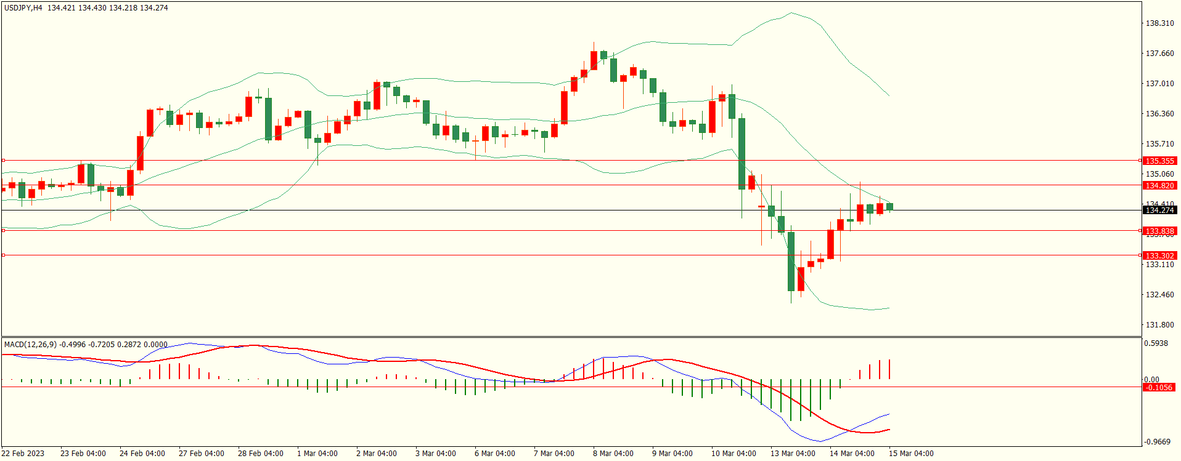Image resolution: width=1181 pixels, height=461 pixels.
Task: Click the 23 Feb 04:00 time label
Action: click(x=83, y=454)
